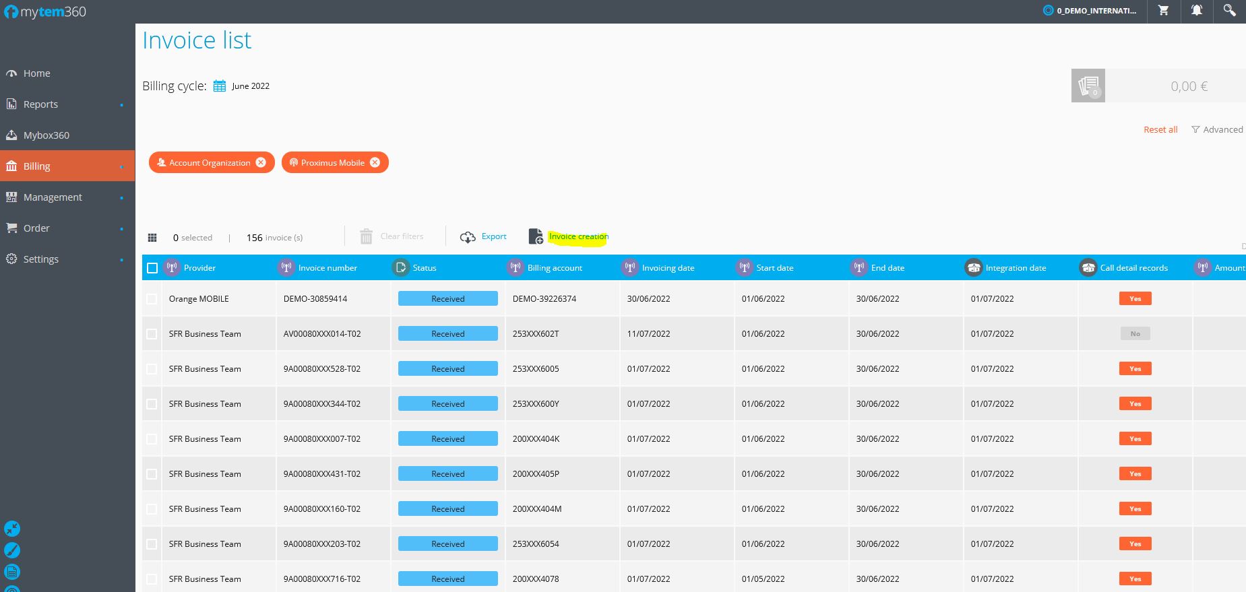Screen dimensions: 1246x592
Task: Click the collapse arrows icon in sidebar
Action: (x=12, y=529)
